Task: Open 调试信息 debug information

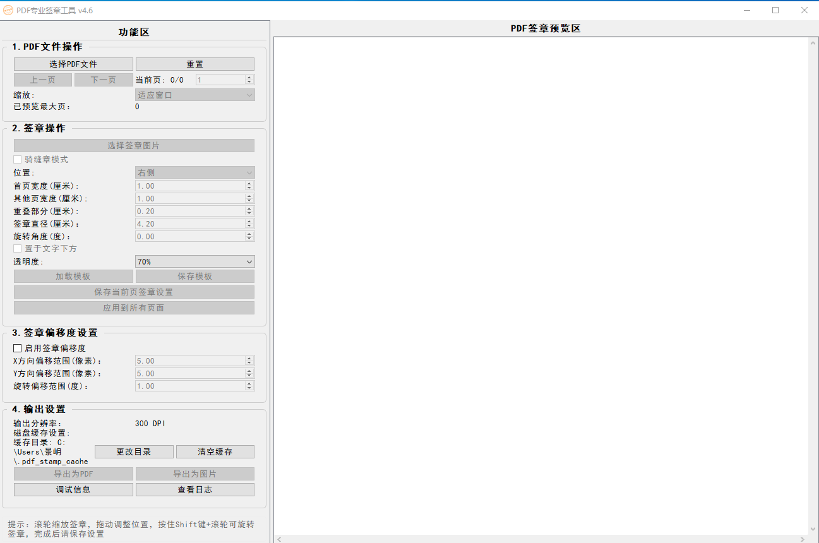Action: (x=73, y=489)
